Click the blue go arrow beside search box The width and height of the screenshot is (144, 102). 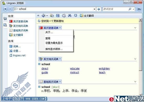[98, 9]
